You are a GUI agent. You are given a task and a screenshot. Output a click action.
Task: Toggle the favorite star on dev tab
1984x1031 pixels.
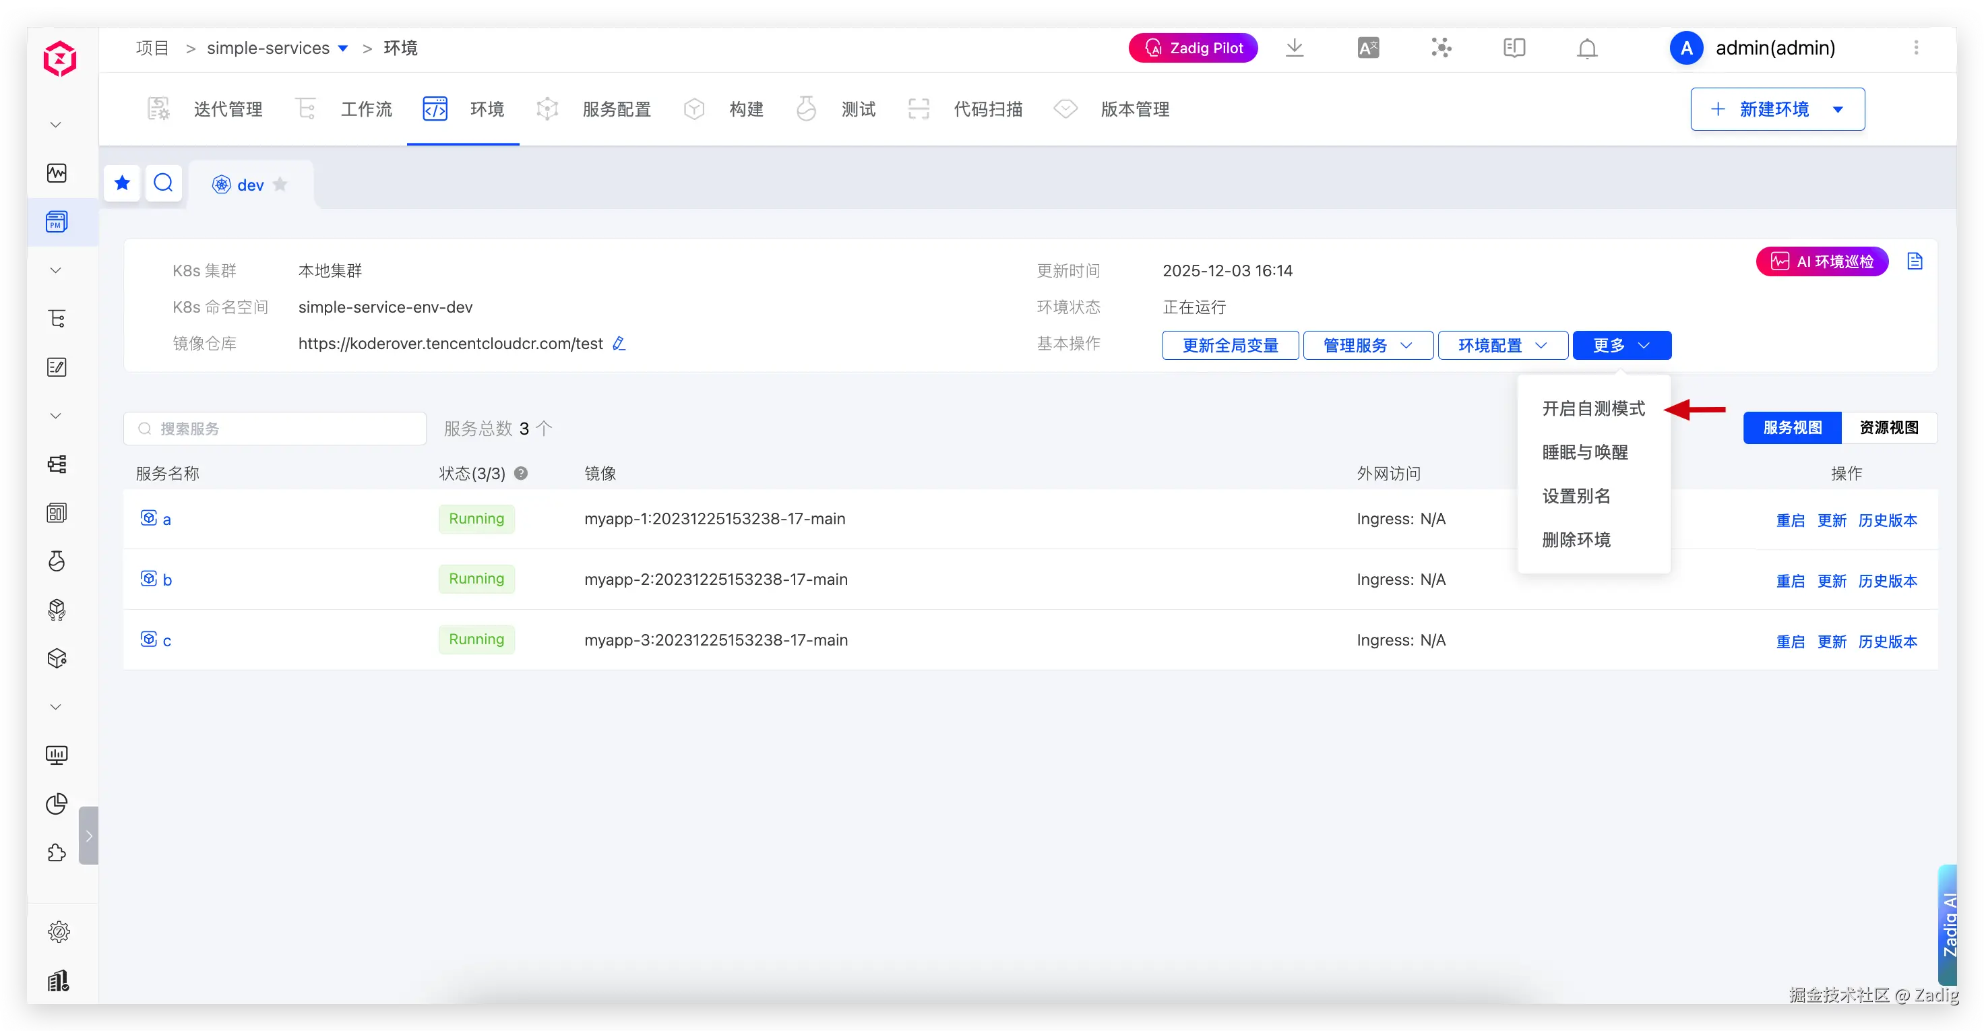(280, 185)
